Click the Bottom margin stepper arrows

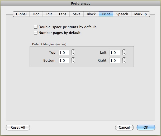[73, 61]
